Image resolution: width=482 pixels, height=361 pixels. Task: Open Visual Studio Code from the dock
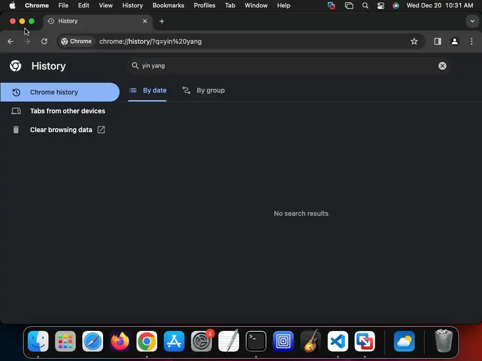(x=337, y=341)
